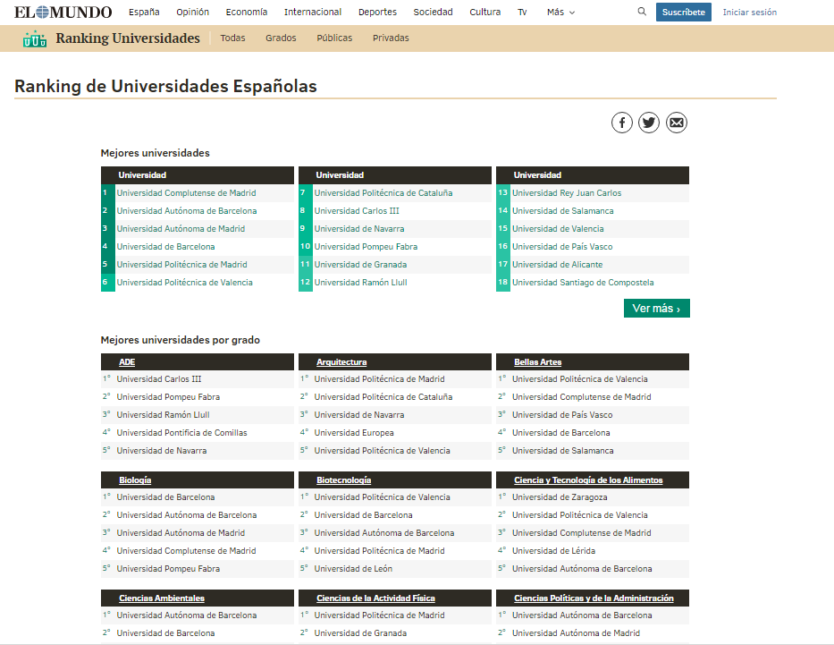Open Universidad Complutense de Madrid ranked 1
The width and height of the screenshot is (834, 645).
pos(186,193)
